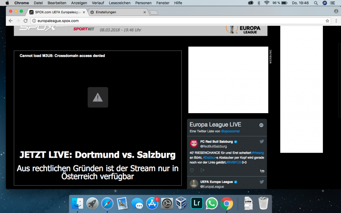341x213 pixels.
Task: Open System Preferences from the Dock
Action: (167, 204)
